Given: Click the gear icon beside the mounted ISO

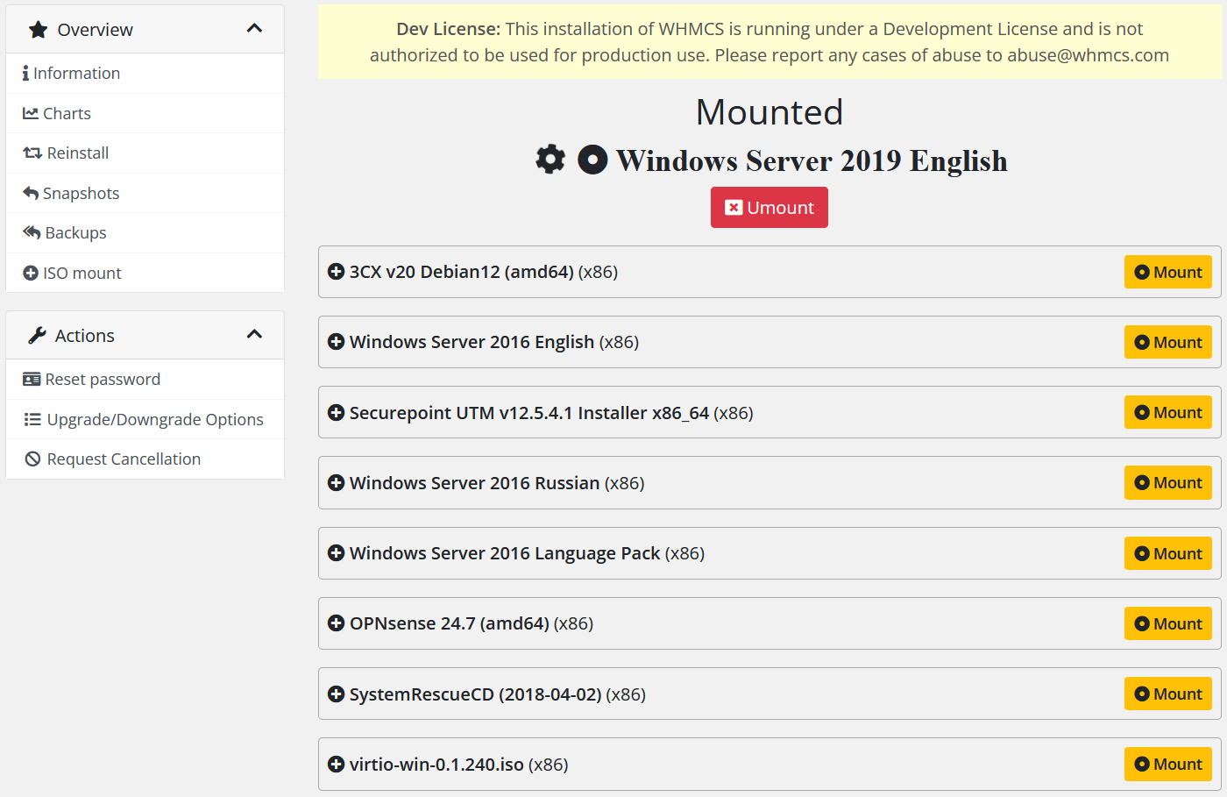Looking at the screenshot, I should 550,160.
